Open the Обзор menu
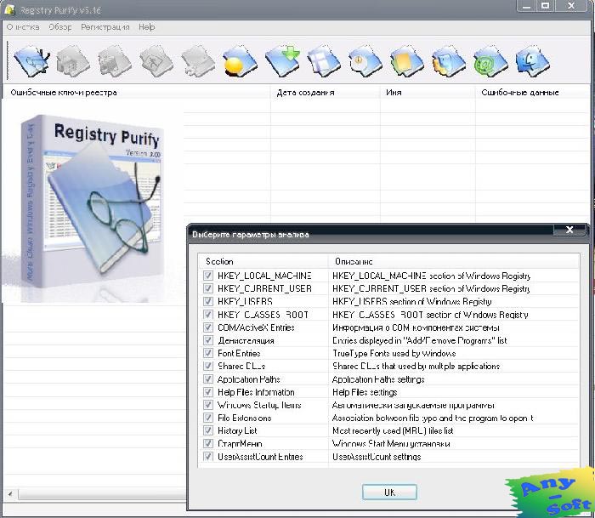Viewport: 595px width, 518px height. (x=60, y=27)
